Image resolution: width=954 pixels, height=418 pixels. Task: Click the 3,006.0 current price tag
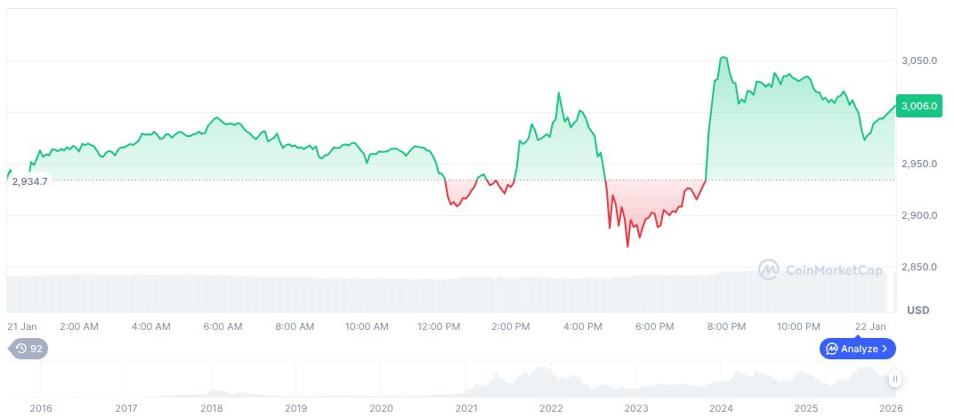[919, 106]
